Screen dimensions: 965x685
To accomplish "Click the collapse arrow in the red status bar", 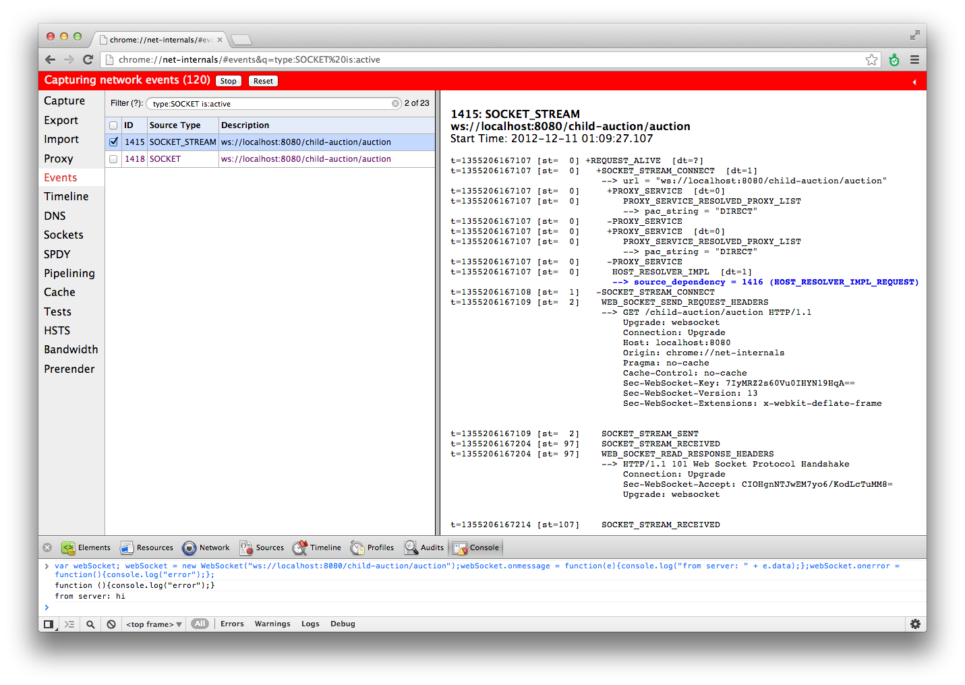I will [914, 82].
